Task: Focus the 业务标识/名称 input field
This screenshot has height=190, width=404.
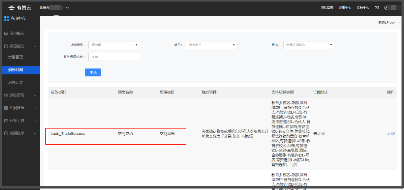Action: pos(114,57)
